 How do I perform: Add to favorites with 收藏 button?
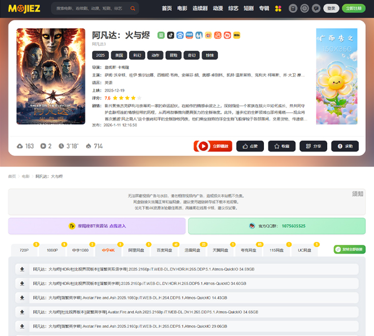(x=282, y=146)
